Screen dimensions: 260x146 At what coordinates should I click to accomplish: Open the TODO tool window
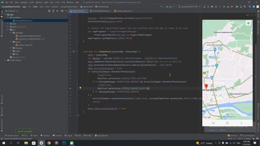[34, 135]
